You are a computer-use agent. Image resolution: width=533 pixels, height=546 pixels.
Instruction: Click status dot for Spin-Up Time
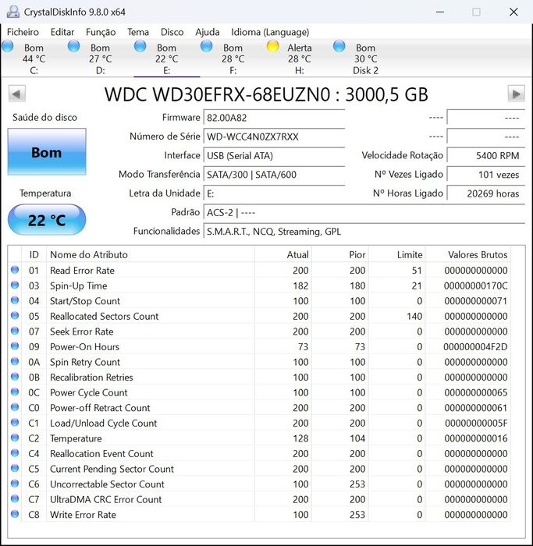(x=15, y=285)
